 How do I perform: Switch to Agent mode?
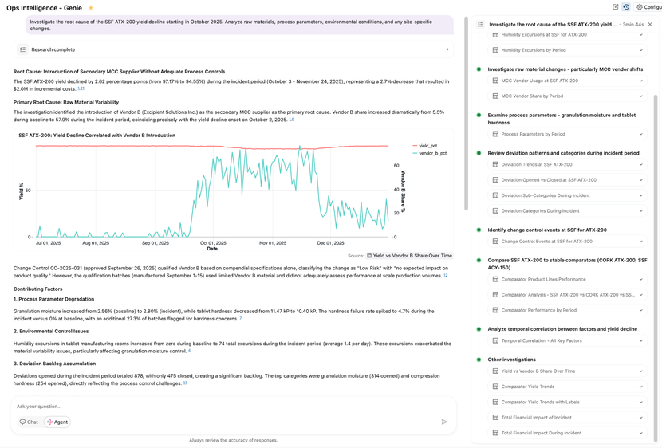(x=57, y=422)
